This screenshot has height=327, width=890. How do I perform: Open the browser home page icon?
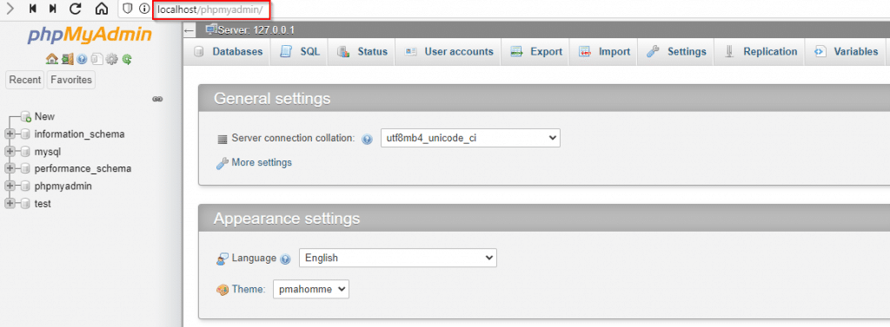click(x=101, y=8)
